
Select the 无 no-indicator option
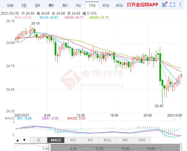tap(39, 140)
